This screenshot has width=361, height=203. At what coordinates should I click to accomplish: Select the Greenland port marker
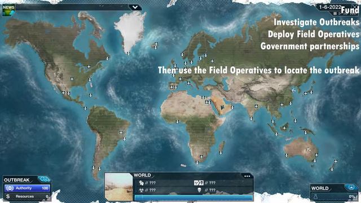(x=128, y=54)
